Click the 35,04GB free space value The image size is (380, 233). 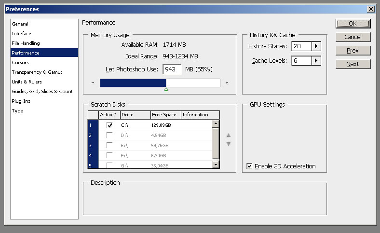(160, 166)
